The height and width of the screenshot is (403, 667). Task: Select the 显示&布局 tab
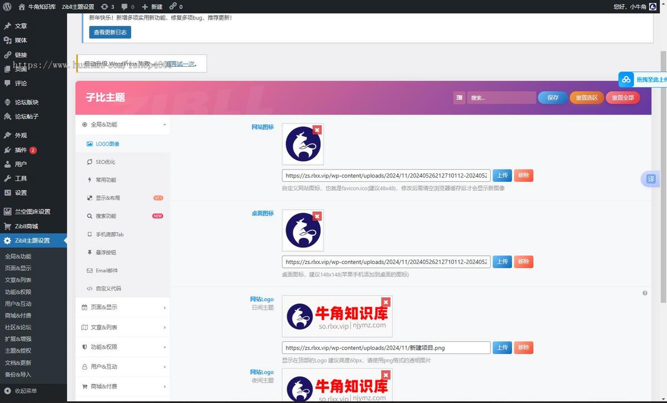pos(123,198)
